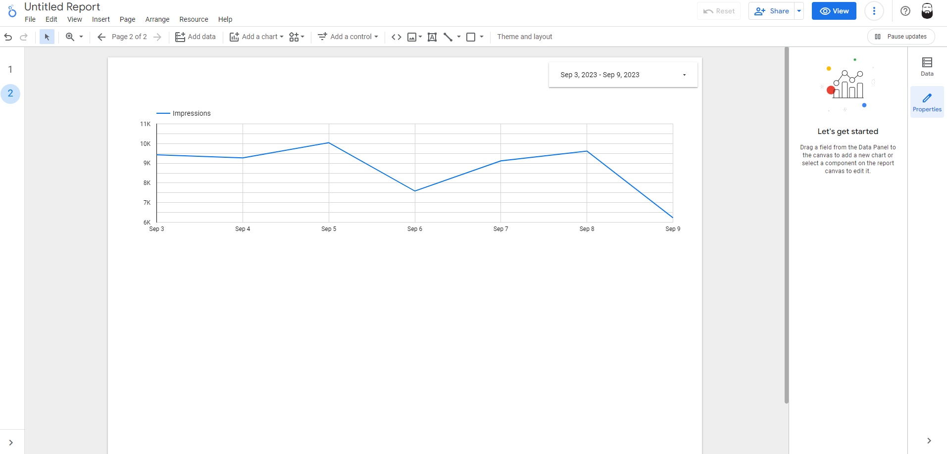The width and height of the screenshot is (947, 454).
Task: Toggle Pause updates
Action: click(901, 37)
